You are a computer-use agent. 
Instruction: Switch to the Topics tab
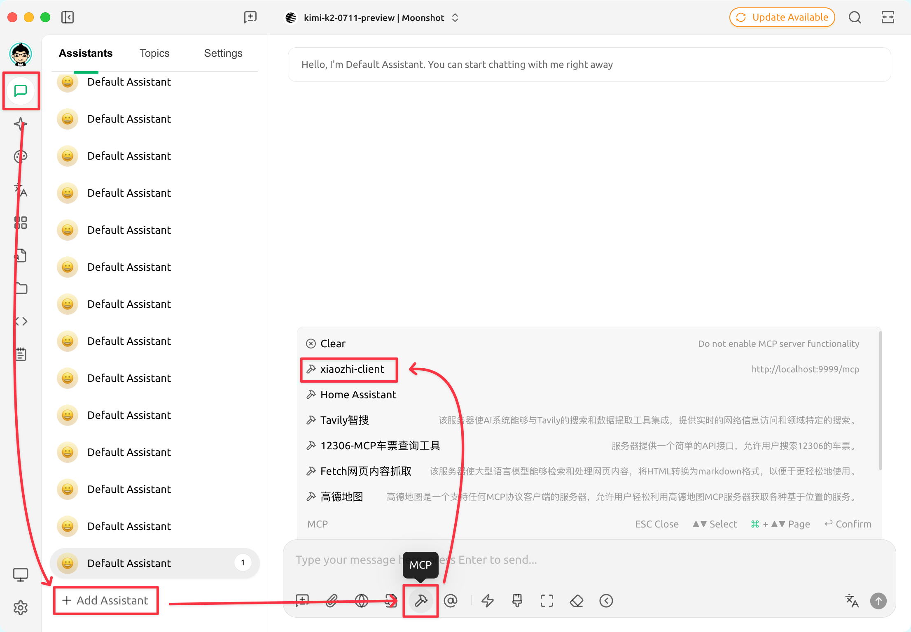(x=154, y=53)
